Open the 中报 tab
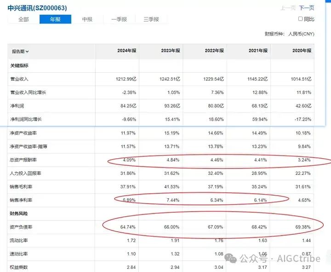This screenshot has height=272, width=331. 87,19
